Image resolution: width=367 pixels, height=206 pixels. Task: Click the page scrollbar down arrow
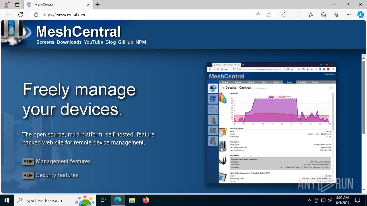pos(364,190)
